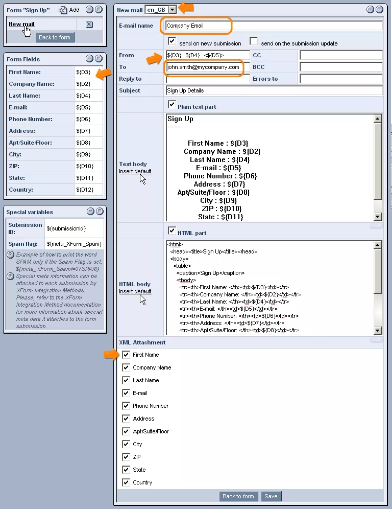Viewport: 392px width, 509px height.
Task: Uncheck E-mail in XML Attachment
Action: coord(126,393)
